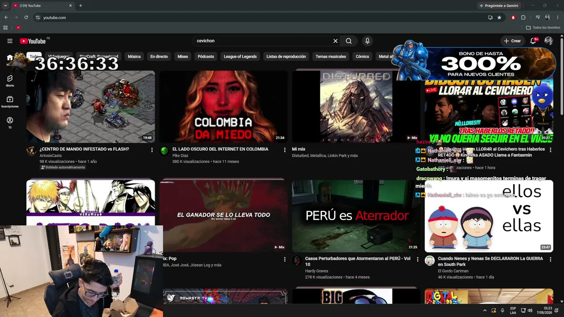Open the Hardy Graves channel name link

pos(317,271)
